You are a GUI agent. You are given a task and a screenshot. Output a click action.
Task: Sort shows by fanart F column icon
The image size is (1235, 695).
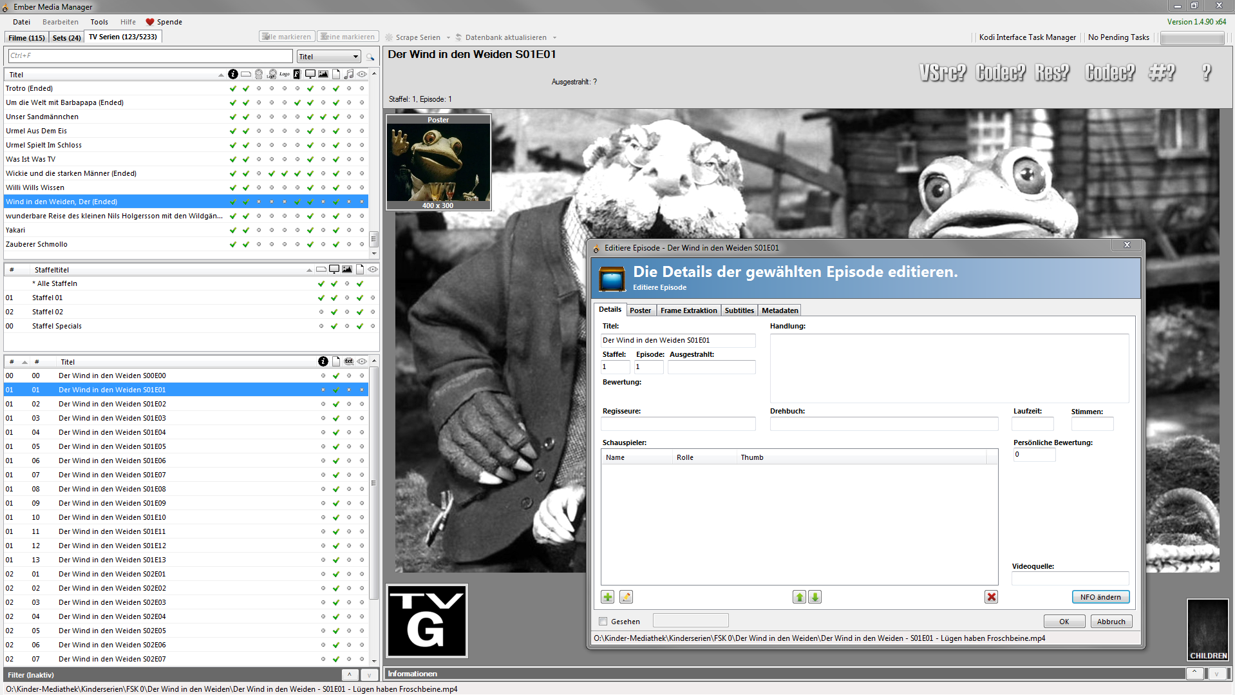point(297,74)
